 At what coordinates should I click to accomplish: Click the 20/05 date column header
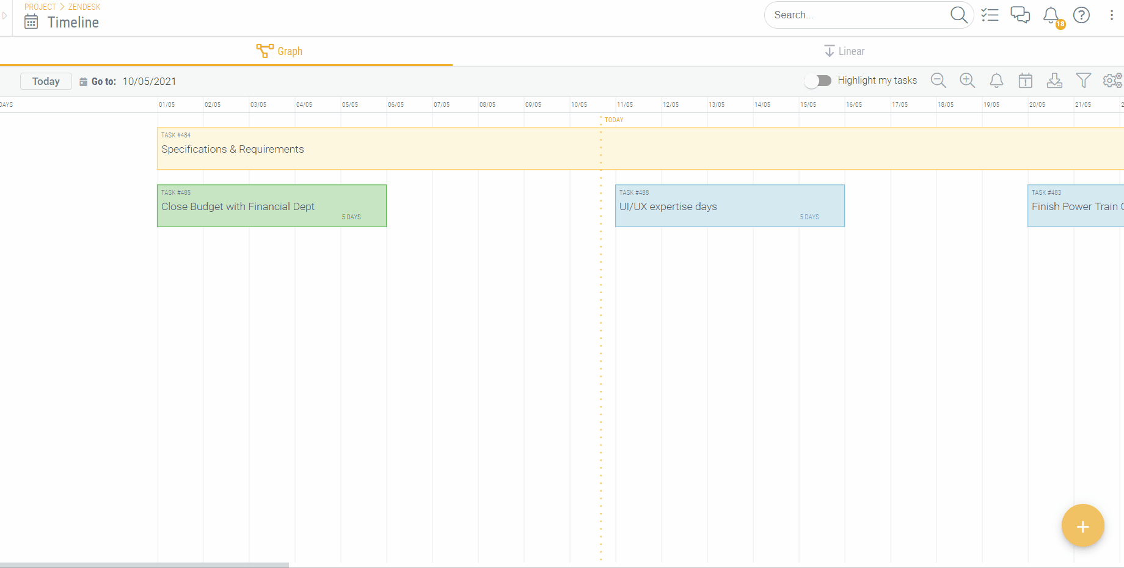1037,104
